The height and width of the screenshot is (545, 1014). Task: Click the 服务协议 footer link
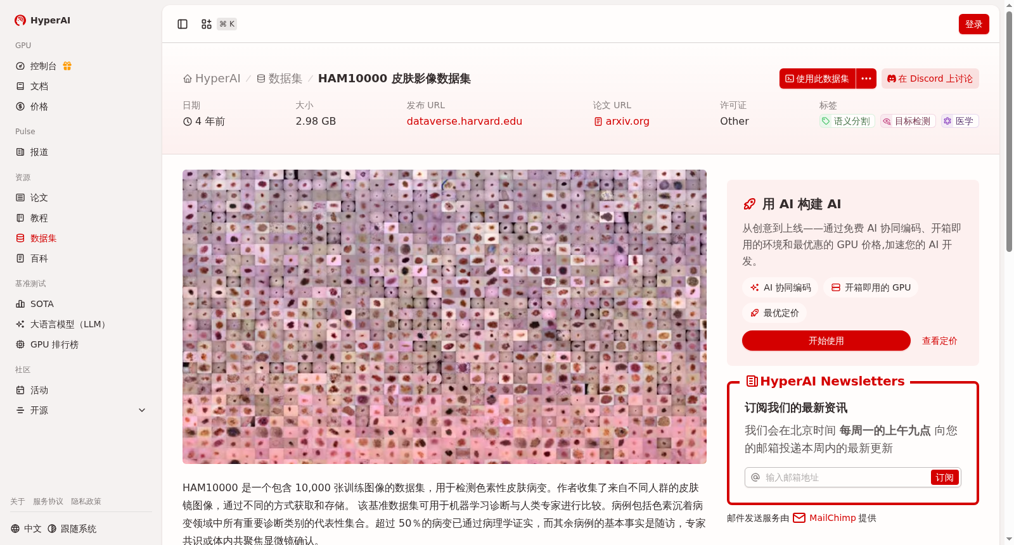click(x=48, y=501)
